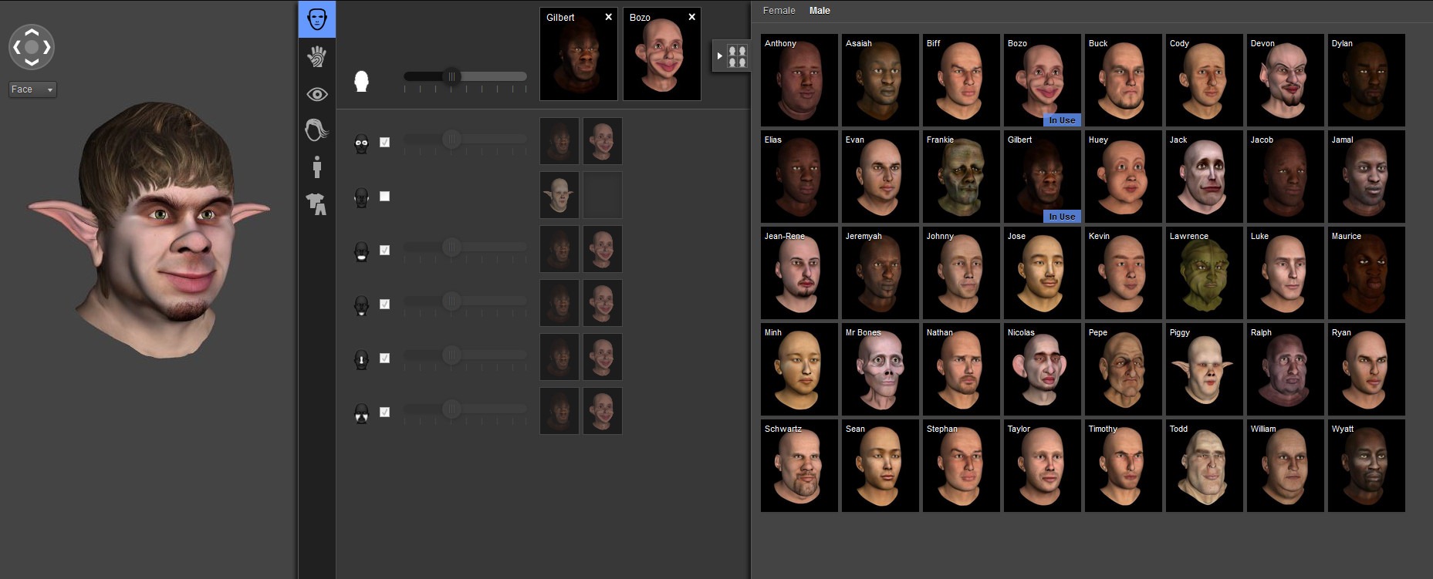Remove Bozo from the blend slots

pyautogui.click(x=691, y=17)
